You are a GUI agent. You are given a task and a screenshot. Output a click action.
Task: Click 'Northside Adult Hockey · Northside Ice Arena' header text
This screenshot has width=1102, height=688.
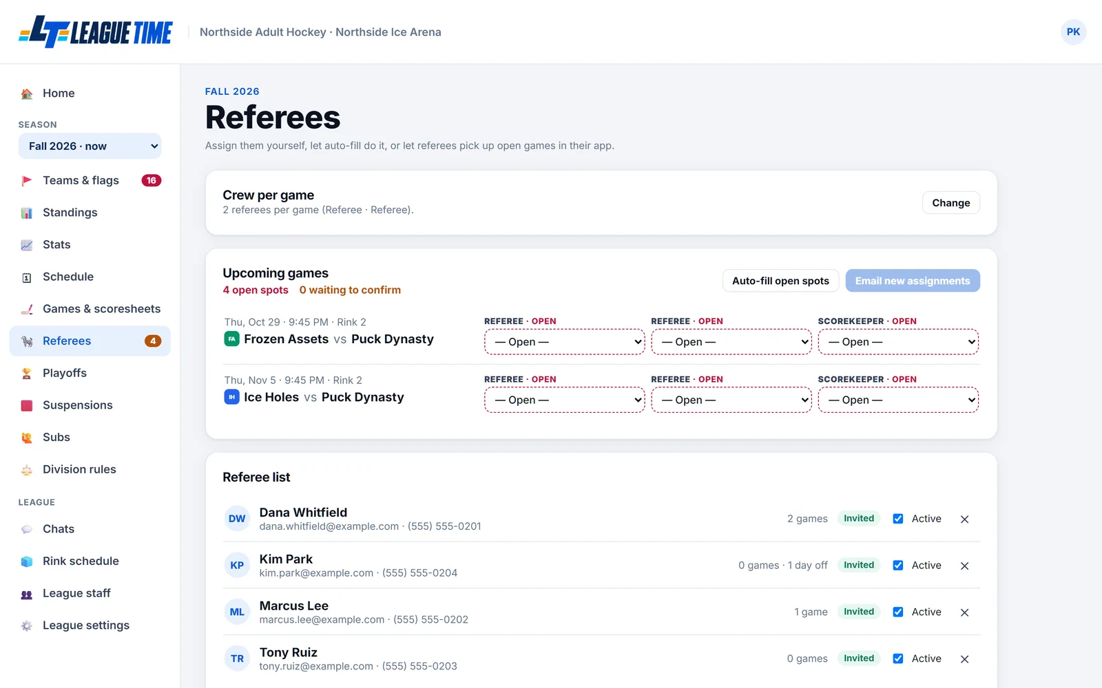click(x=320, y=32)
